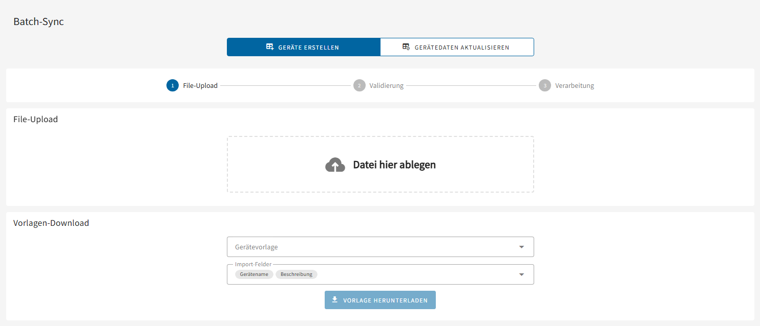
Task: Select the Gerätename chip
Action: click(254, 274)
